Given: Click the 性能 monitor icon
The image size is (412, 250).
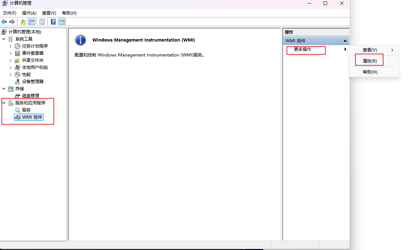Looking at the screenshot, I should click(17, 75).
